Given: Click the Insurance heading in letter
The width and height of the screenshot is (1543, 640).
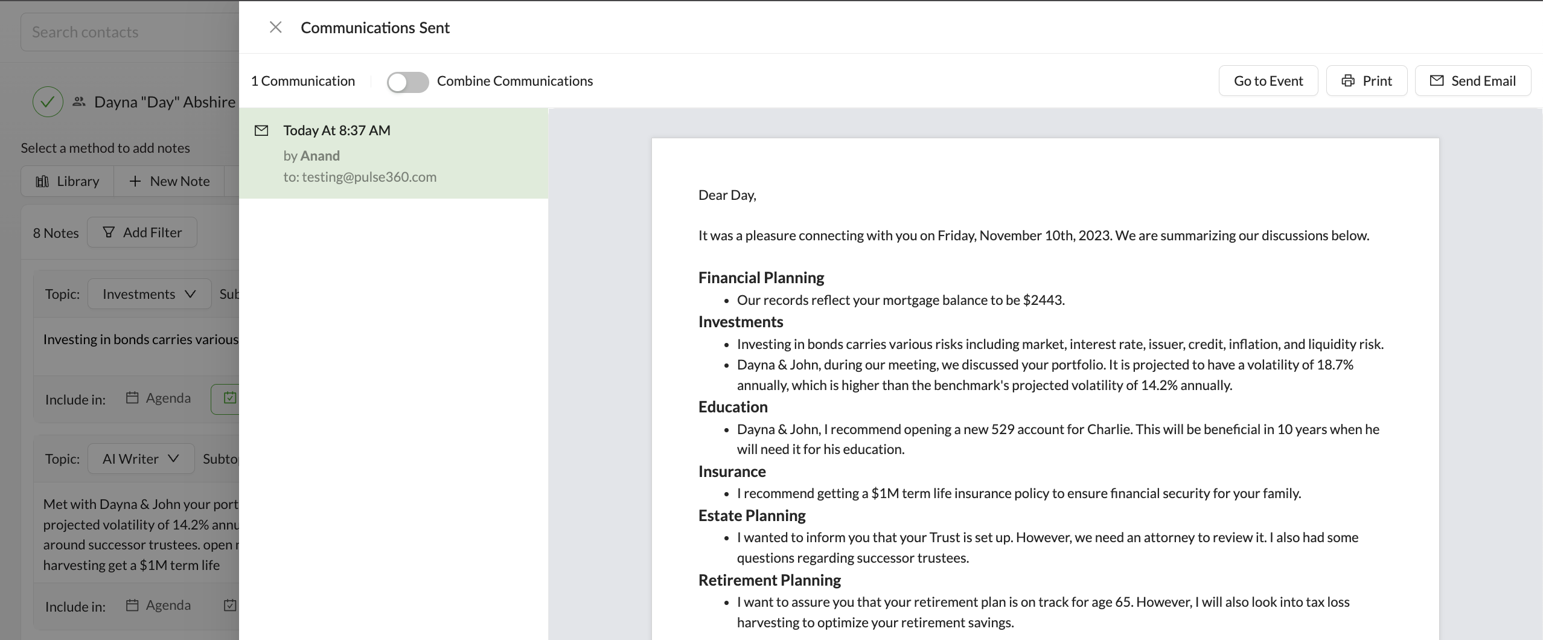Looking at the screenshot, I should tap(732, 472).
